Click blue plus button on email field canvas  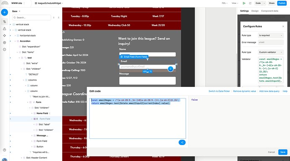171,69
